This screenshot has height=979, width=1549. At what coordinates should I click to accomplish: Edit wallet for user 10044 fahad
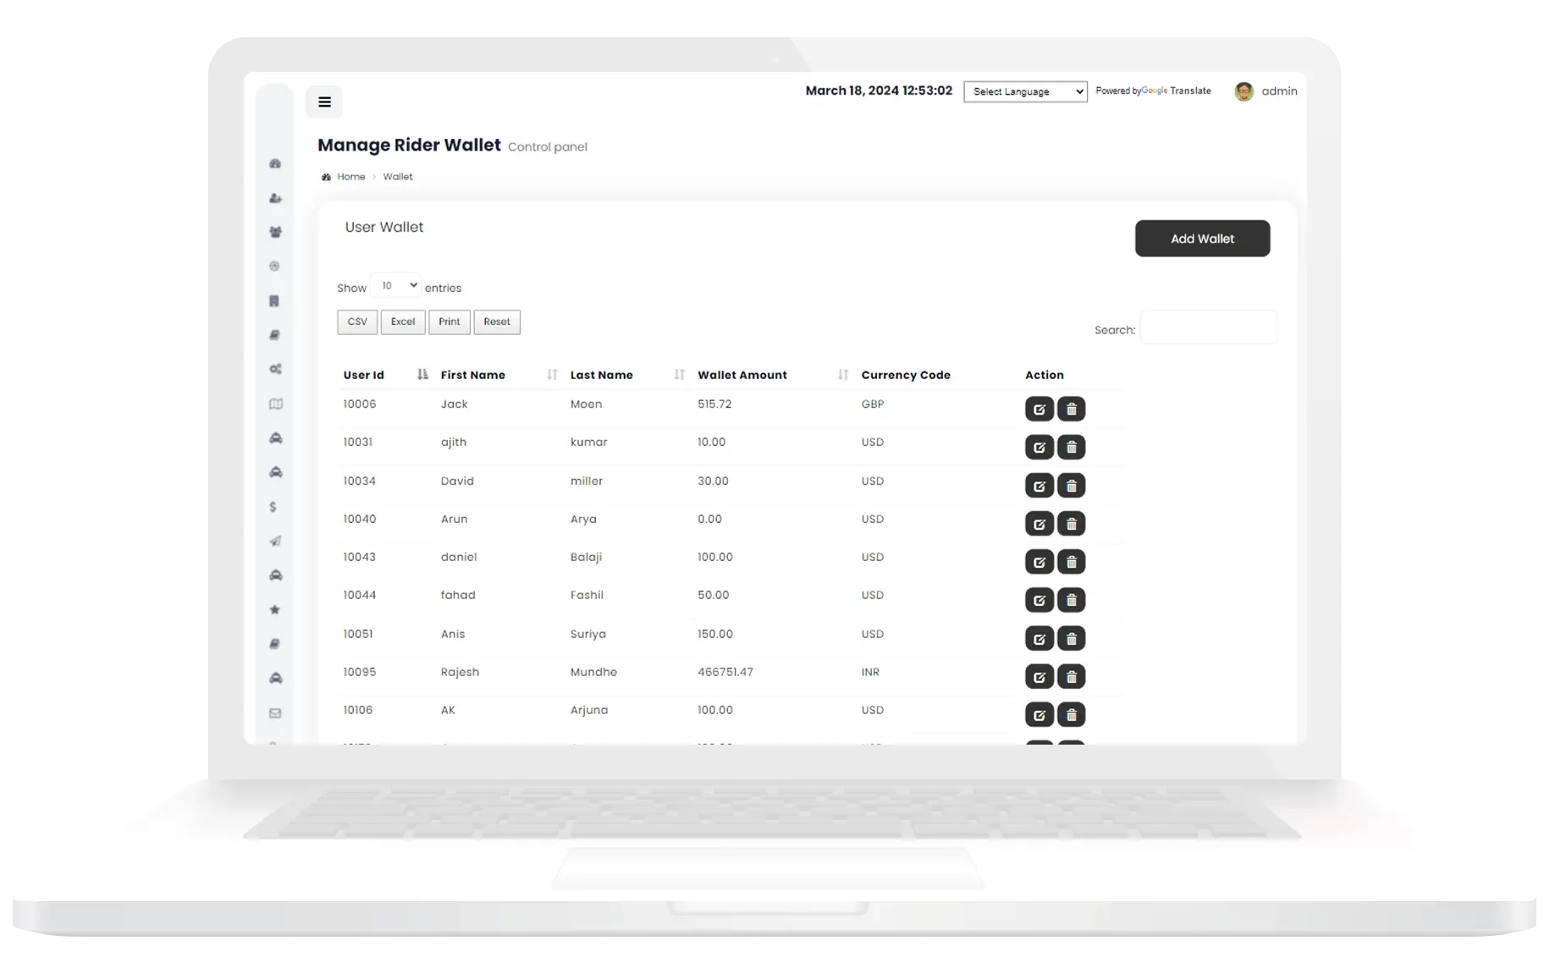[1039, 600]
